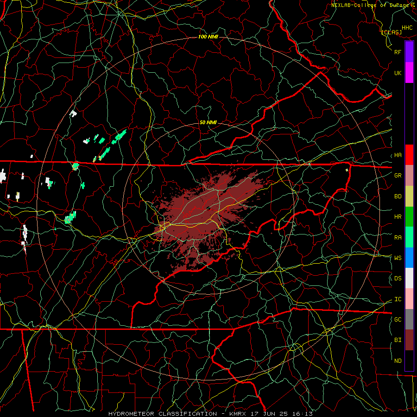Screen dimensions: 417x417
Task: Click the GR legend label
Action: pos(398,176)
